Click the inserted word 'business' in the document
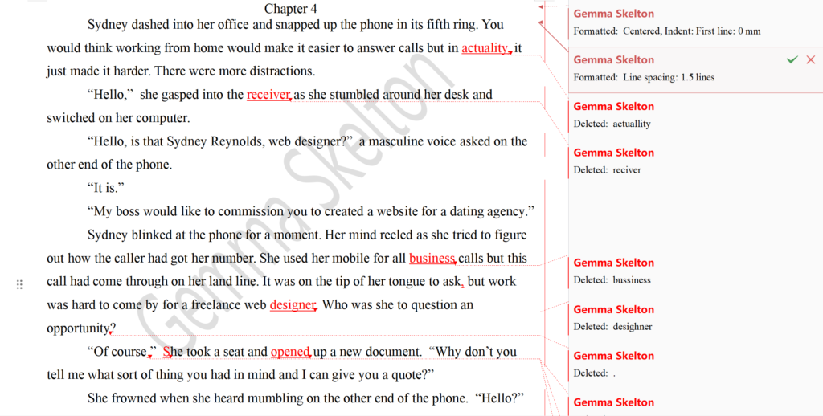Viewport: 823px width, 416px height. (x=432, y=259)
